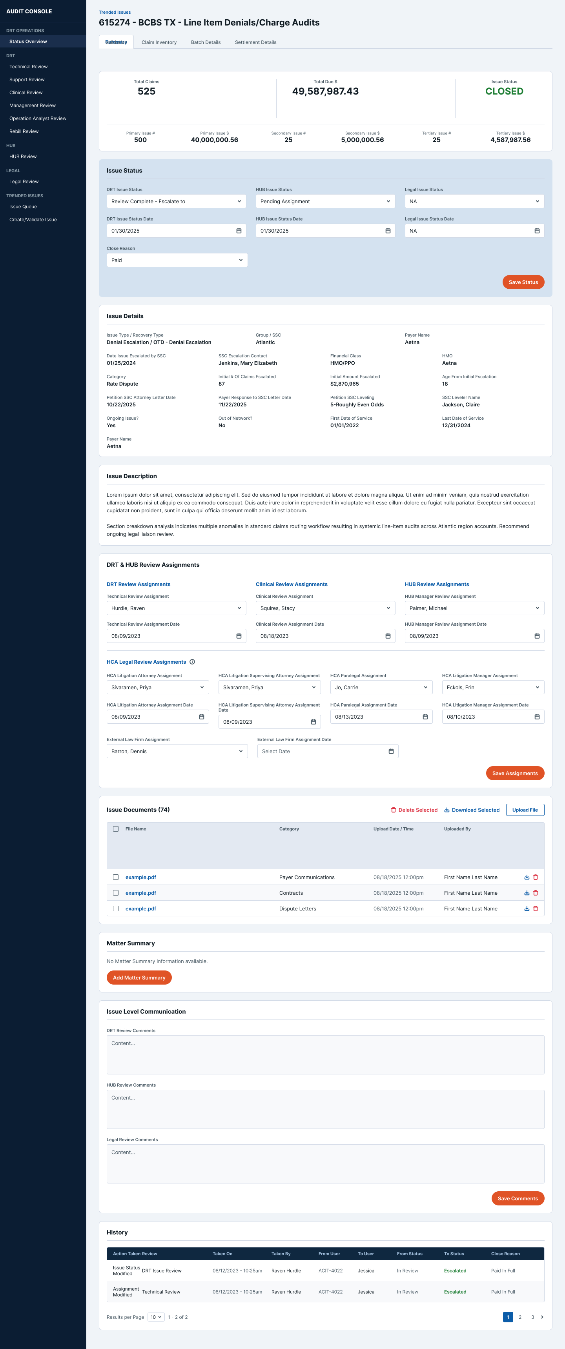Open calendar for Clinical Review Assignment Date
The image size is (565, 1349).
388,636
